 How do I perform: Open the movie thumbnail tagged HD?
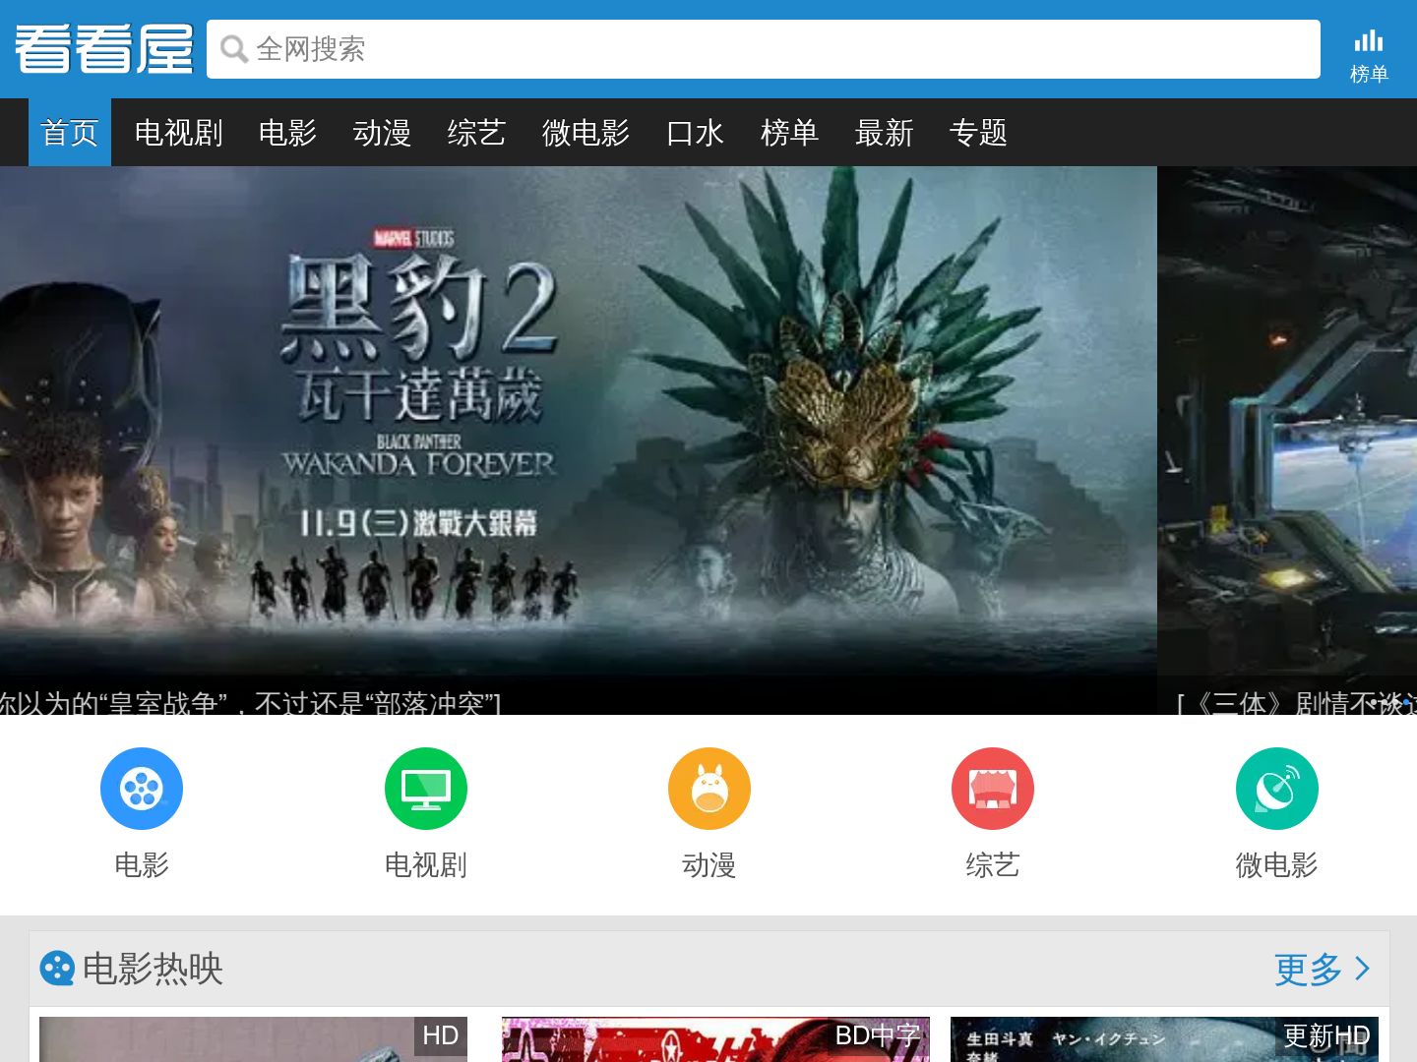[253, 1039]
